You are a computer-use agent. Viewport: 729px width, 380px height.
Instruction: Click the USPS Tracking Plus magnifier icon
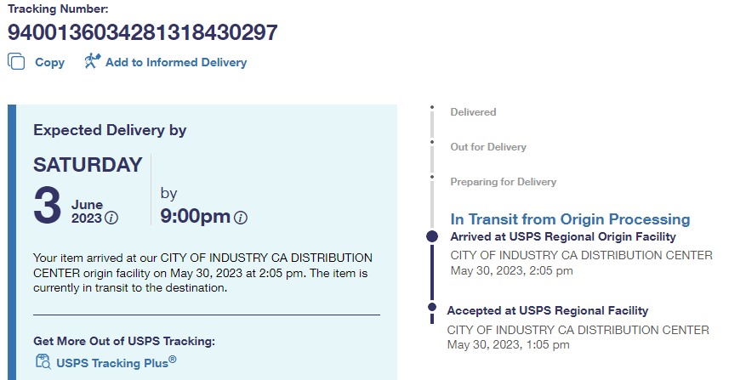tap(43, 362)
